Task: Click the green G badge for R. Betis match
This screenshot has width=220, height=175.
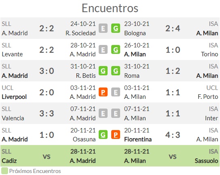Action: pos(103,71)
